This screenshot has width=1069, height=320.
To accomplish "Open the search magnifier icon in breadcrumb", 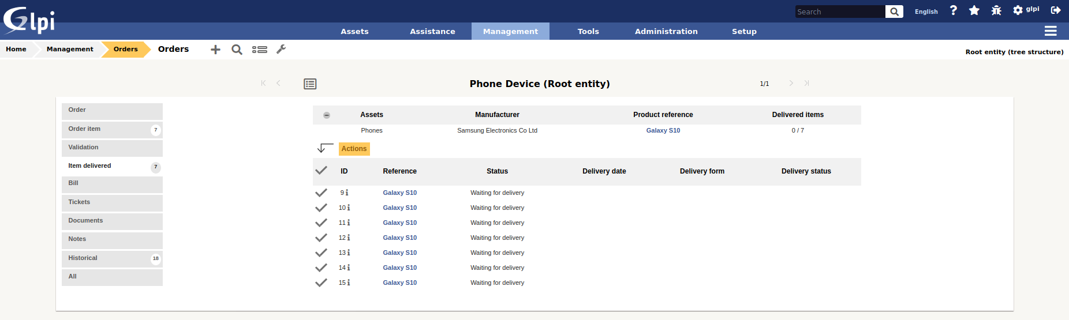I will (237, 50).
